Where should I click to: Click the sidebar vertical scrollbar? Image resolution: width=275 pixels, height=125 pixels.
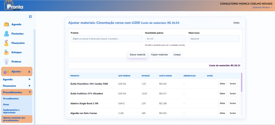click(34, 77)
